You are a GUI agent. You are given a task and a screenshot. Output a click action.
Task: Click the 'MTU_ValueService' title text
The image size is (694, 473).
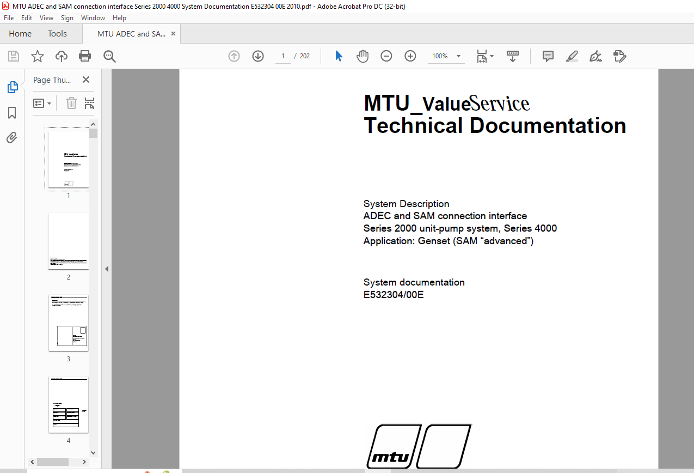point(446,103)
